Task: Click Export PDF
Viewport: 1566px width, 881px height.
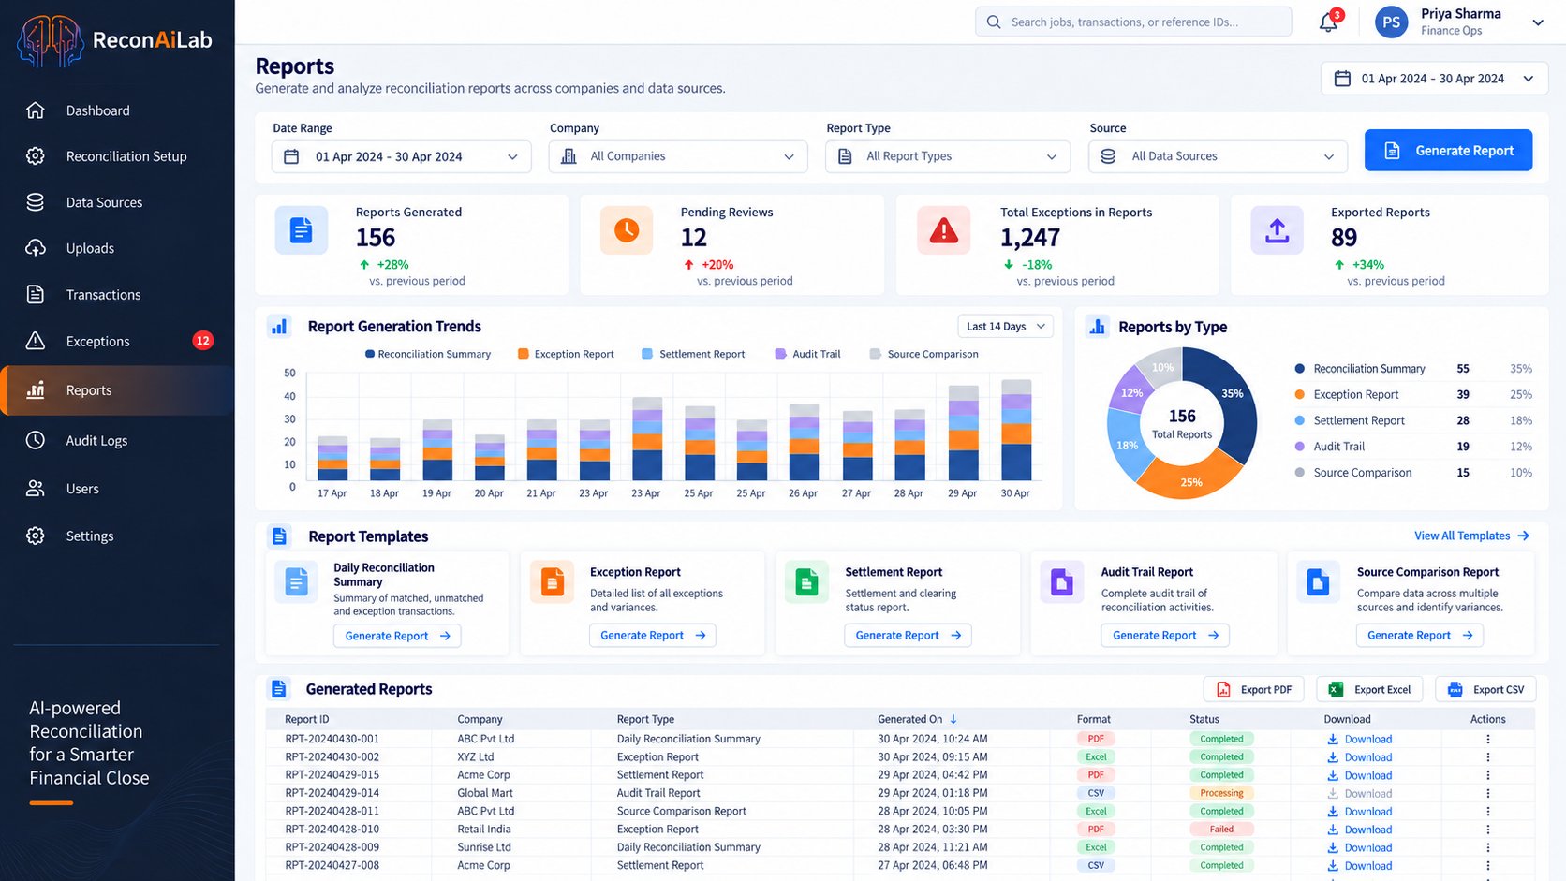Action: click(1253, 690)
